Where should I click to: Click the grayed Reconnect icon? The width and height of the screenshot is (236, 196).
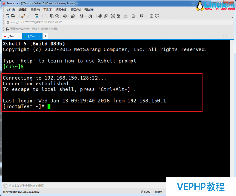click(29, 16)
